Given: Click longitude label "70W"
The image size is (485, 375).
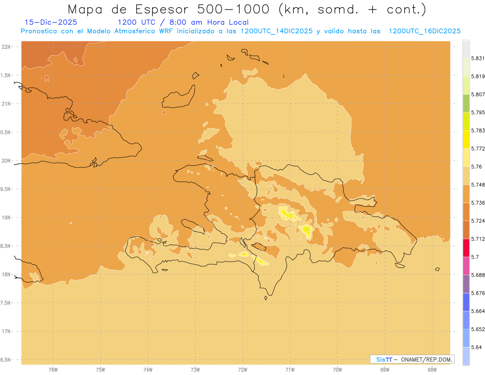Looking at the screenshot, I should click(x=337, y=369).
